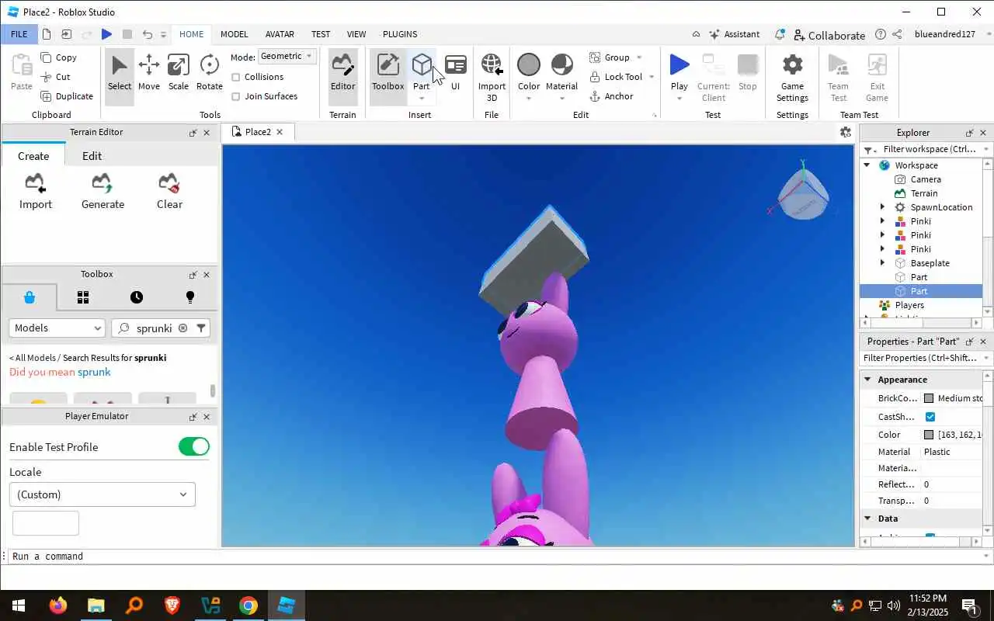Switch to the terrain Edit tab
Image resolution: width=994 pixels, height=621 pixels.
click(92, 156)
